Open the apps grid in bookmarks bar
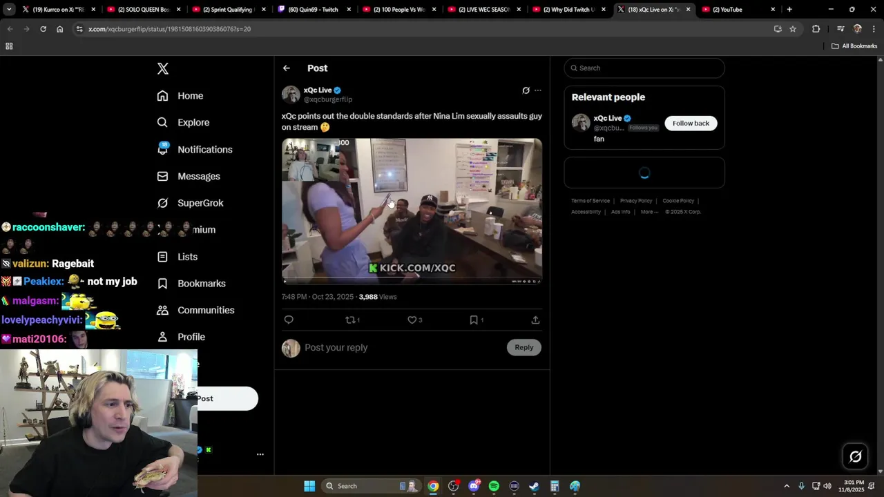Screen dimensions: 884x497 click(9, 46)
